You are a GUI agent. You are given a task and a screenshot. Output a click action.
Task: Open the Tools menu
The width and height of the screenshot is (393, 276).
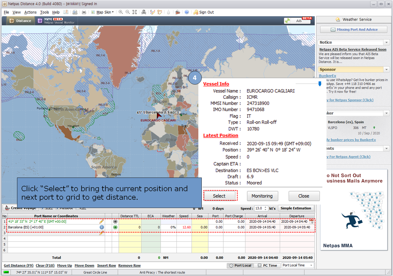point(44,12)
